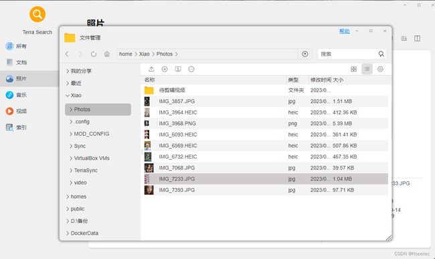Click the IMG_7068.JPG thumbnail
Viewport: 435px width, 259px height.
coord(149,168)
